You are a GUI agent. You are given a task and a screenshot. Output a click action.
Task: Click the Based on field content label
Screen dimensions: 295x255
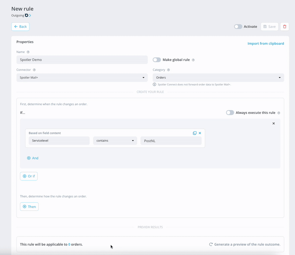tap(45, 133)
